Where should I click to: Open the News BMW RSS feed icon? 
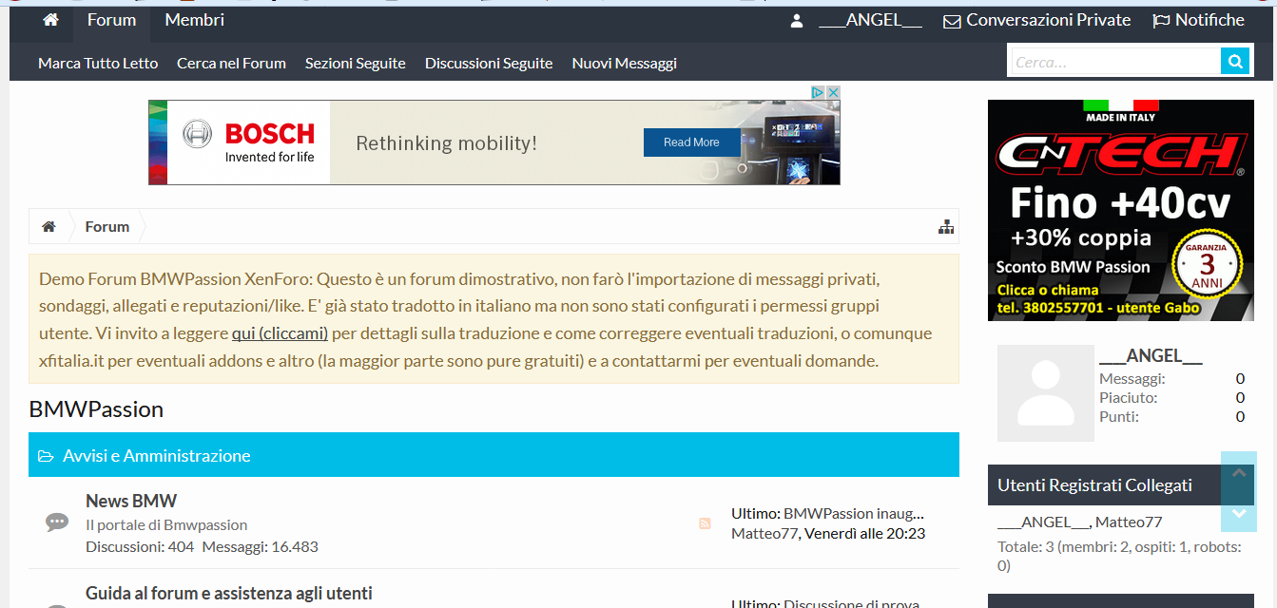[705, 523]
